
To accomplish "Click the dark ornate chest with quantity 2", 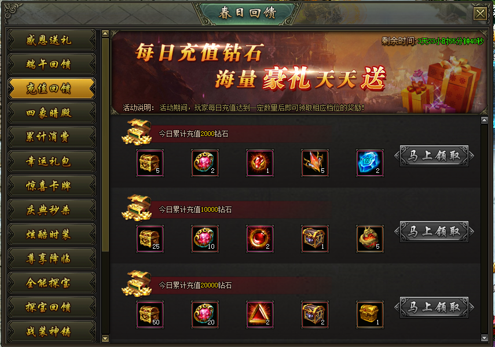I will pyautogui.click(x=315, y=315).
